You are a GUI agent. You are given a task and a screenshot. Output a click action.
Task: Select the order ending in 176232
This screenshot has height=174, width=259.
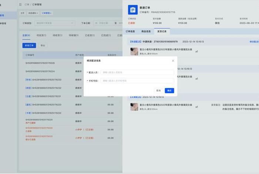click(x=43, y=88)
